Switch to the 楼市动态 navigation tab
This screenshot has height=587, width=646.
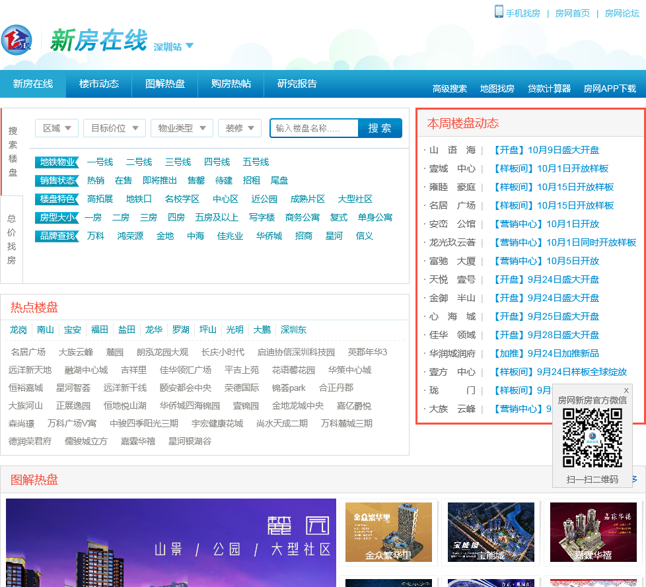pyautogui.click(x=99, y=84)
